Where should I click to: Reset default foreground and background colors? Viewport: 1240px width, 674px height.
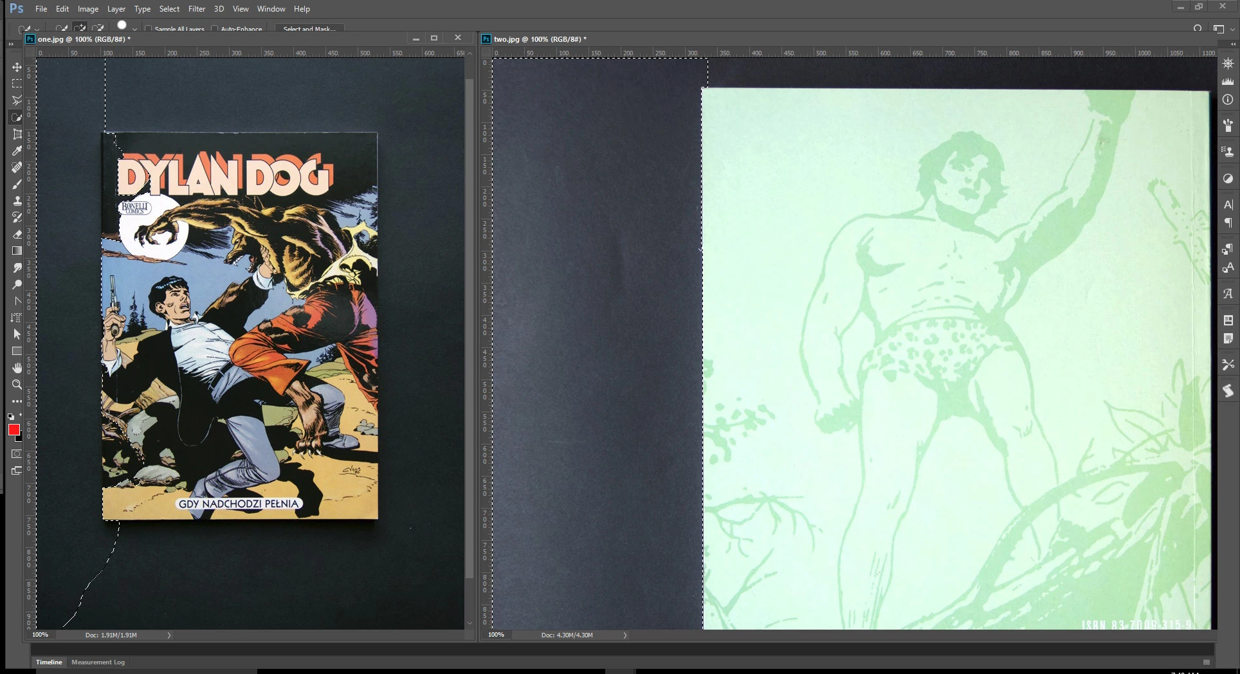coord(10,417)
